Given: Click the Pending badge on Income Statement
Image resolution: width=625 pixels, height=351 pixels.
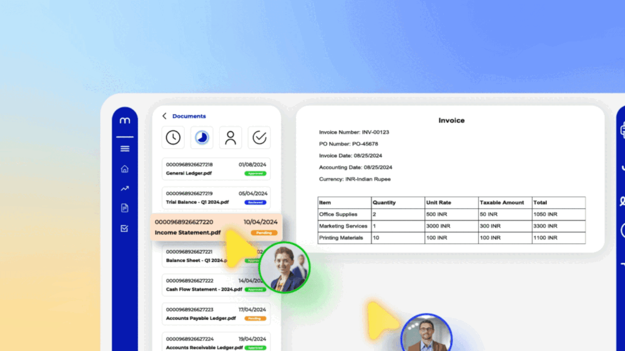Looking at the screenshot, I should (264, 233).
